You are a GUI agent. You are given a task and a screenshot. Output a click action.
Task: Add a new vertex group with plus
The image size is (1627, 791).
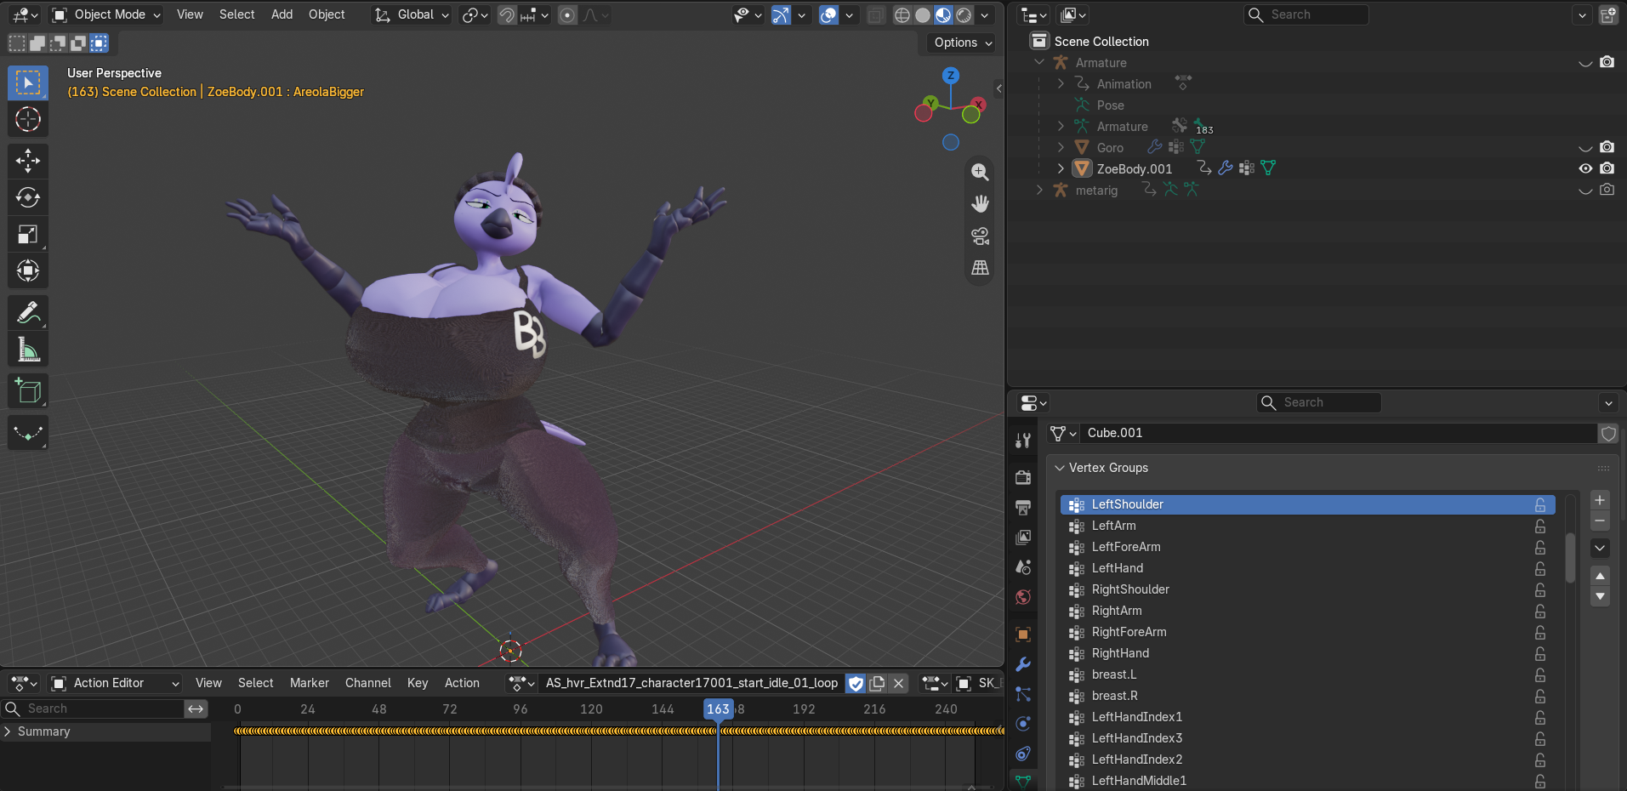1600,500
